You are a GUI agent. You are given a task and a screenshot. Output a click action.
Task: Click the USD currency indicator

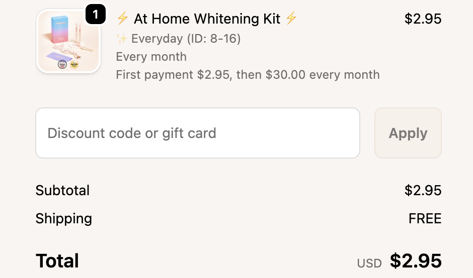point(369,263)
